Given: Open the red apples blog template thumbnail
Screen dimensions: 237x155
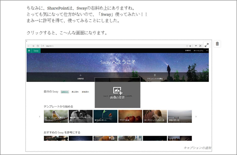Looking at the screenshot, I should click(x=130, y=116).
